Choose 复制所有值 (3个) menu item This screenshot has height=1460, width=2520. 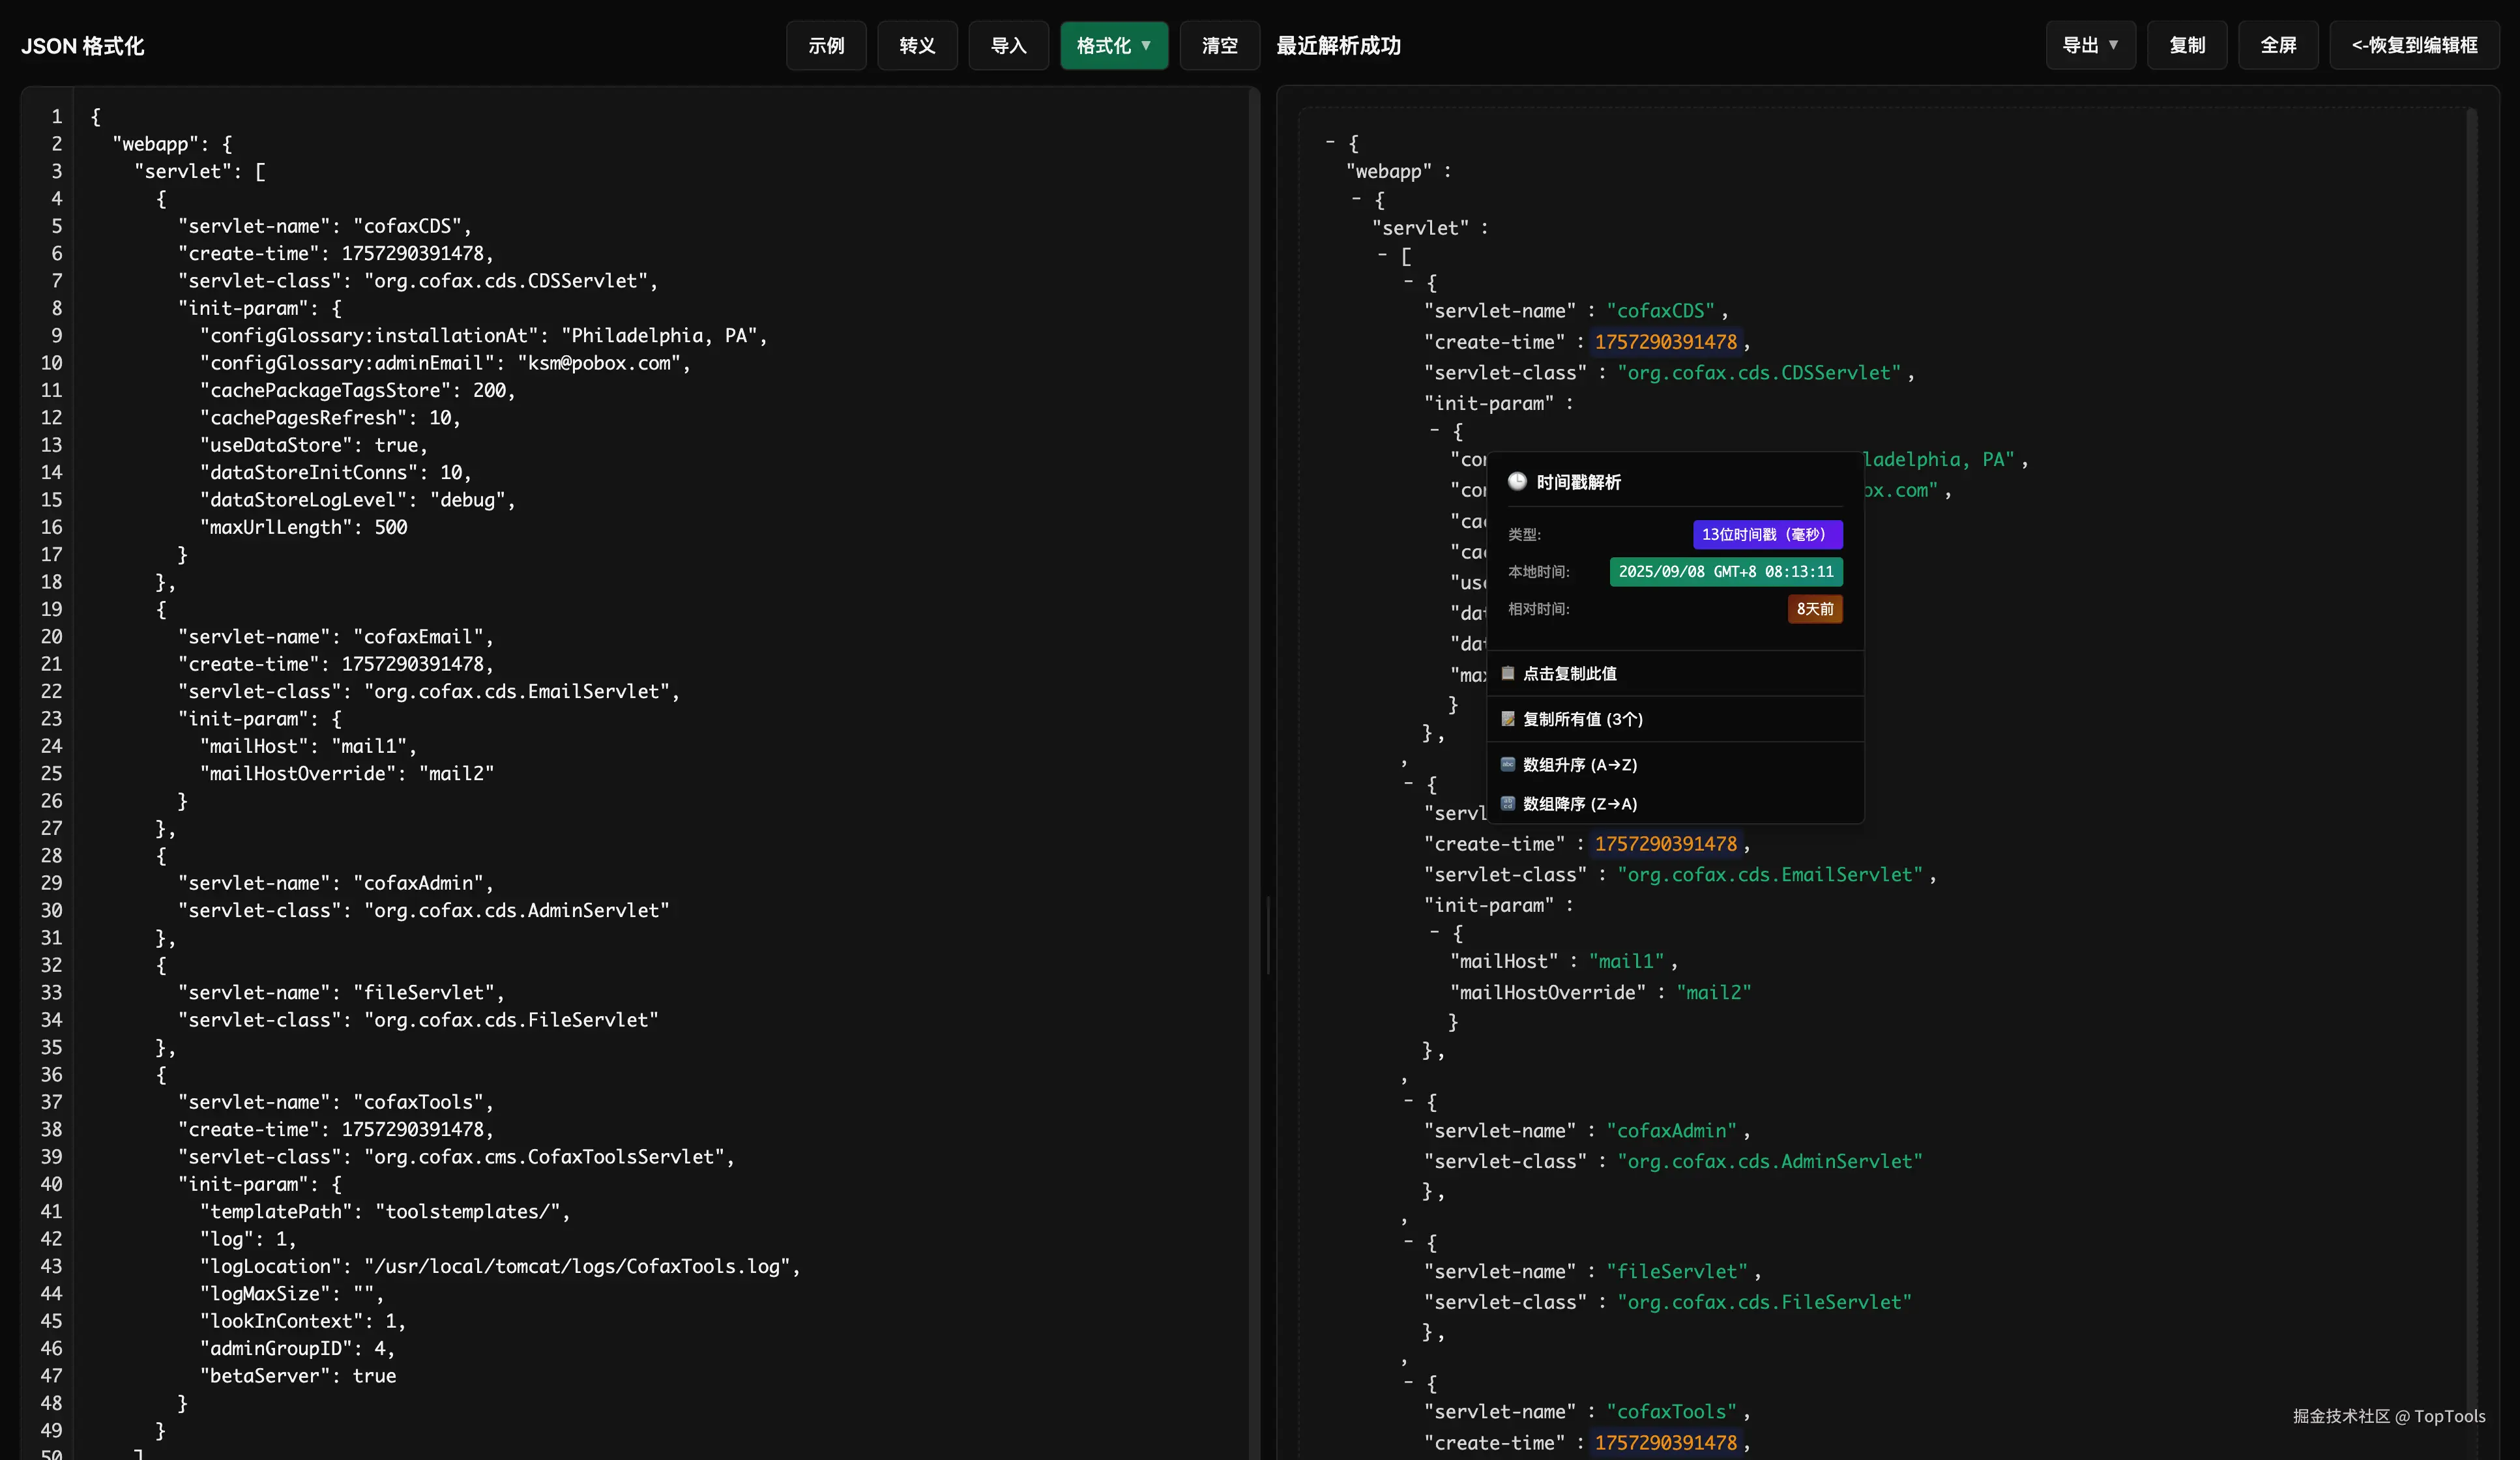[x=1582, y=719]
